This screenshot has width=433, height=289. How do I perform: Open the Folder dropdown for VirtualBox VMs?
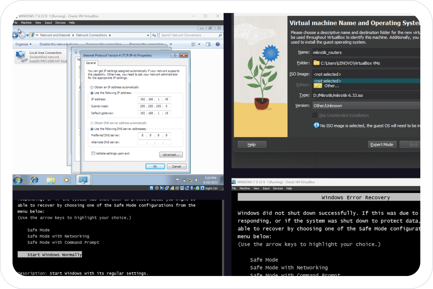pyautogui.click(x=366, y=63)
